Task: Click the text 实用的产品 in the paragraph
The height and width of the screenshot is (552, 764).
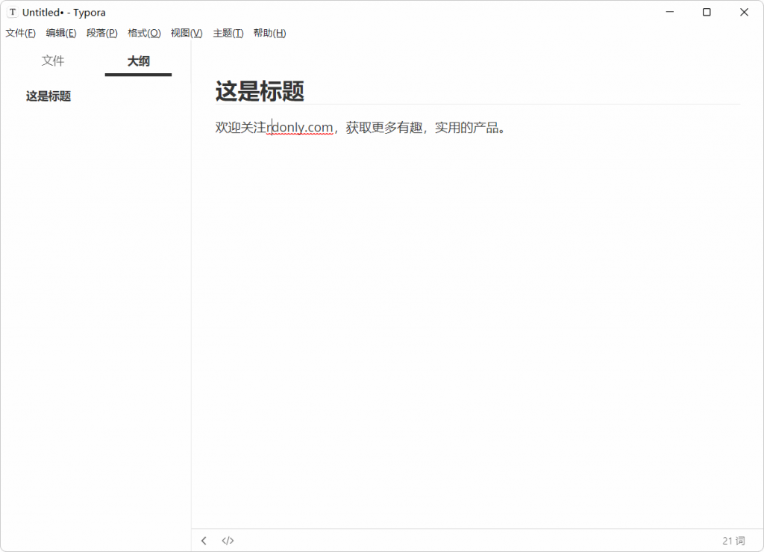Action: [466, 128]
